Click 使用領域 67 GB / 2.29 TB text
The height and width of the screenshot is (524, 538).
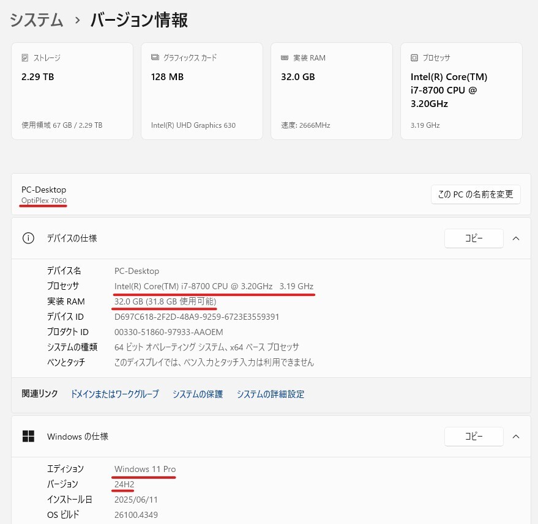coord(62,125)
